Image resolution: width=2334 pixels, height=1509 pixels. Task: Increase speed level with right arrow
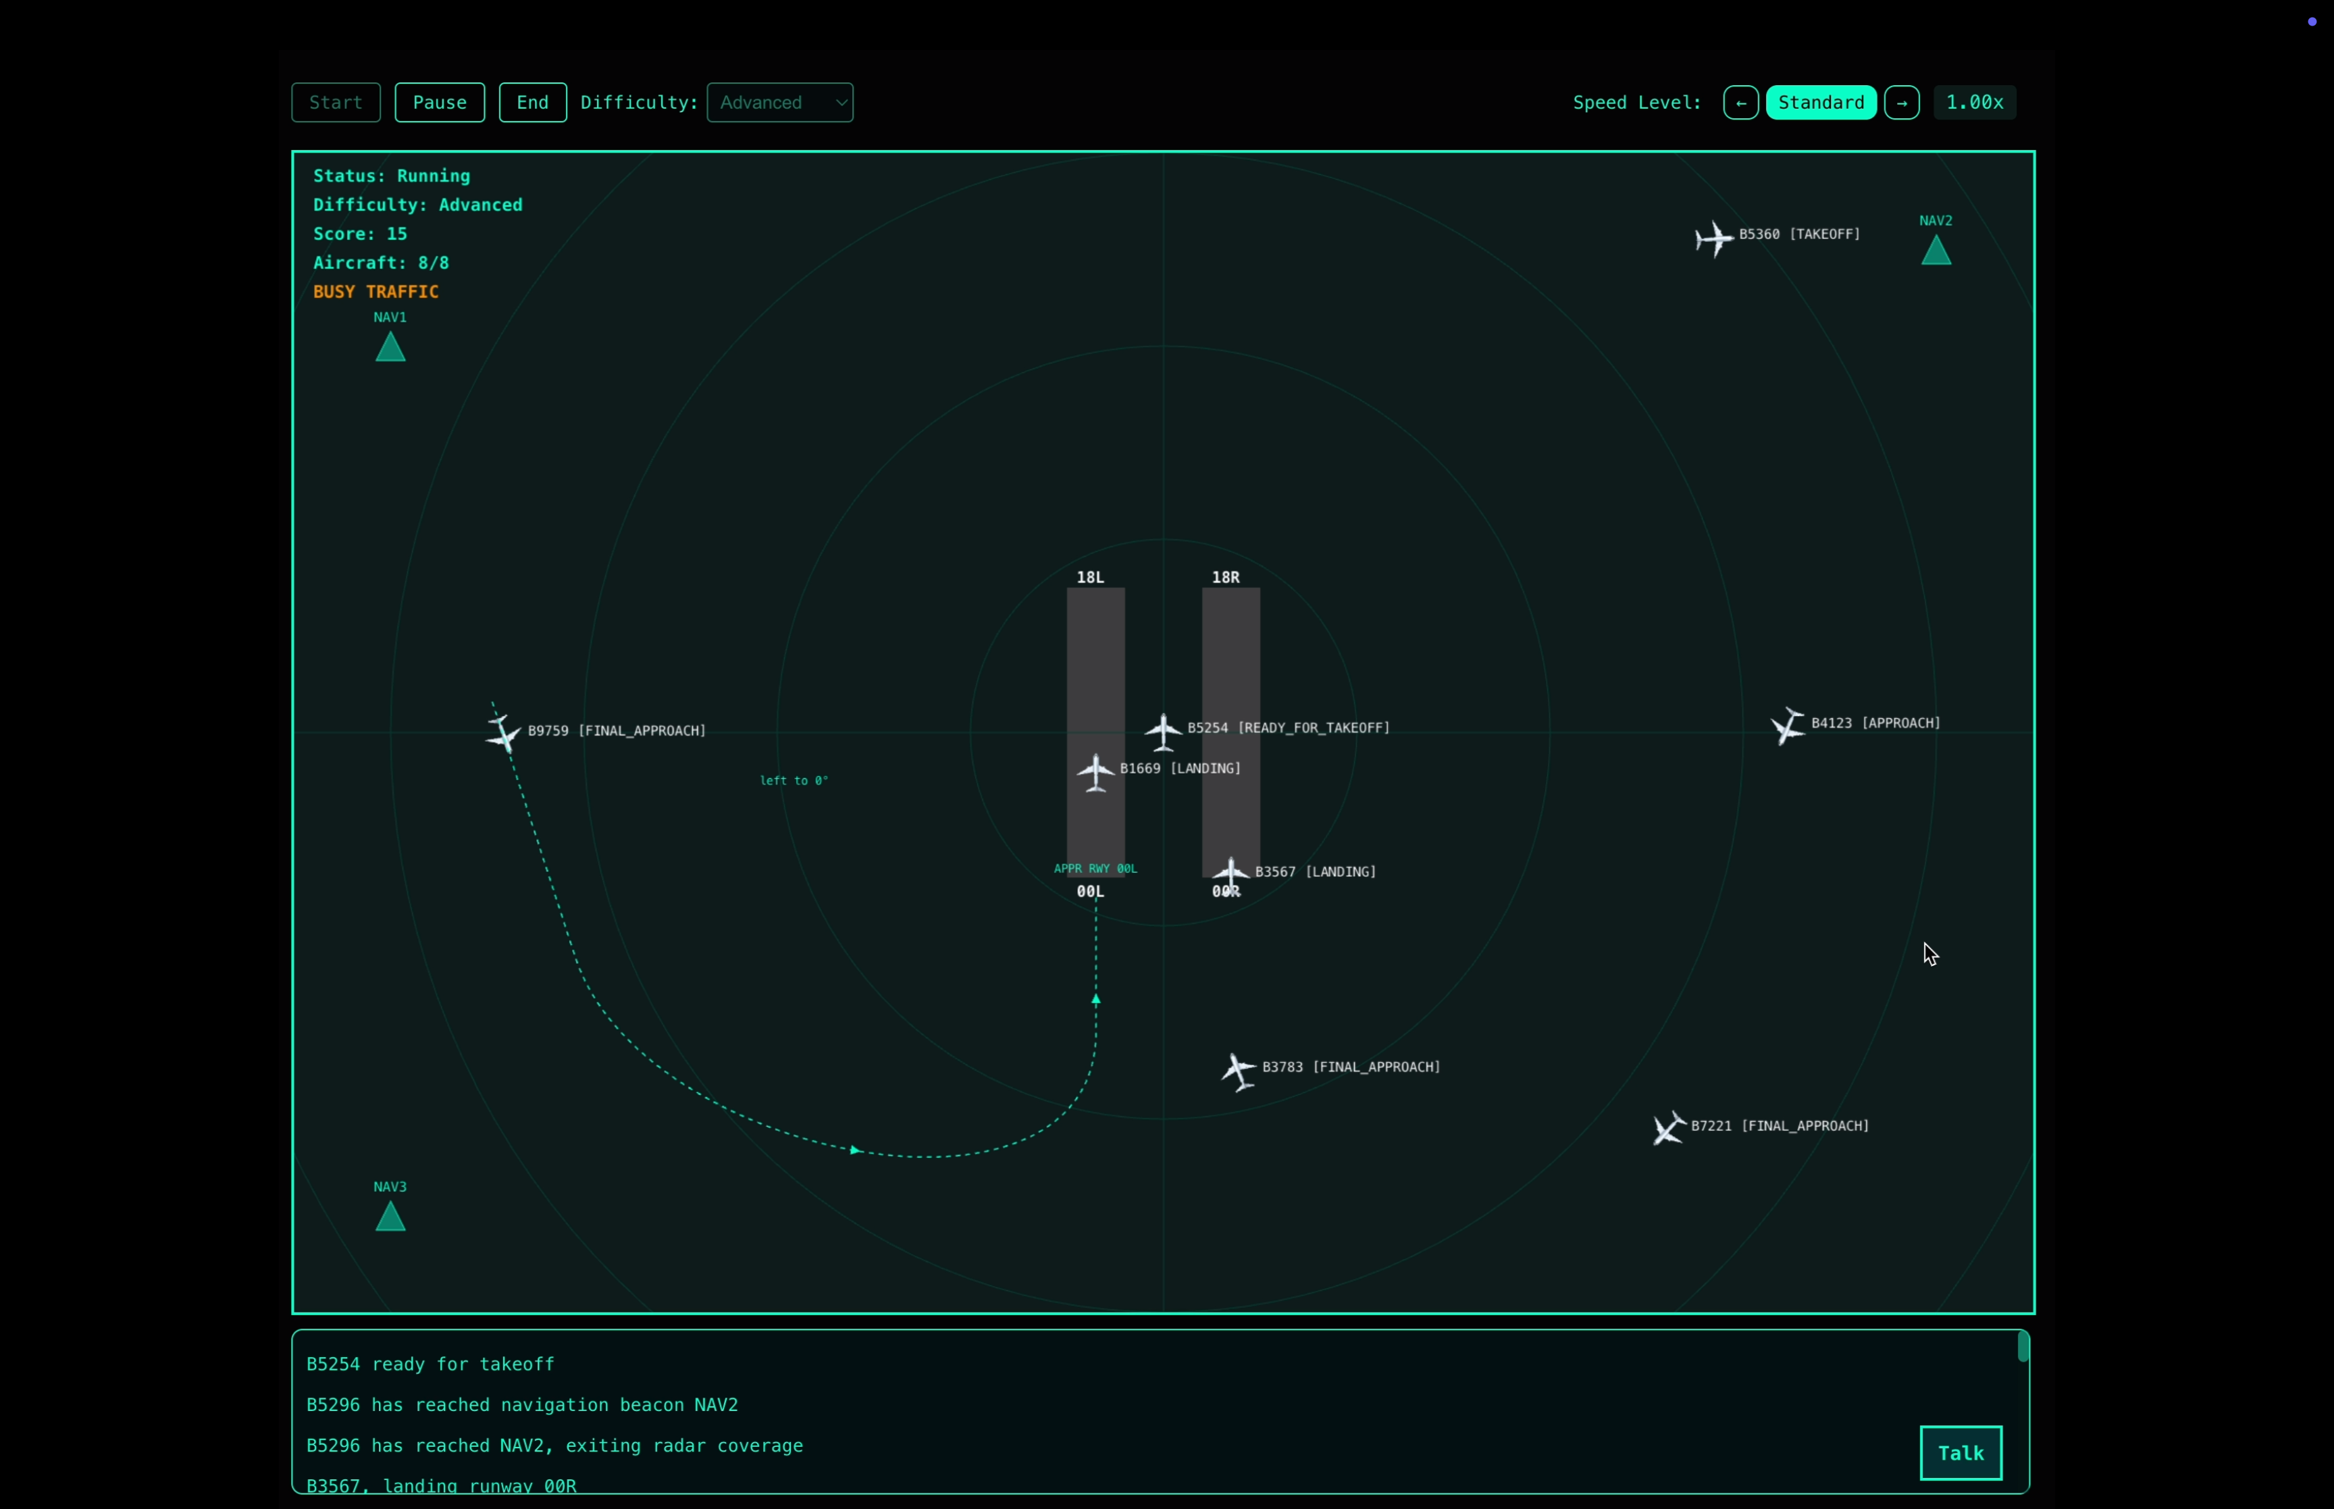point(1902,103)
